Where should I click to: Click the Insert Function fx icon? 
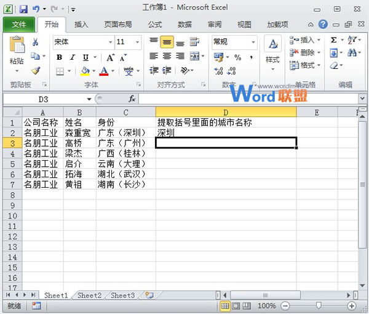(x=132, y=99)
